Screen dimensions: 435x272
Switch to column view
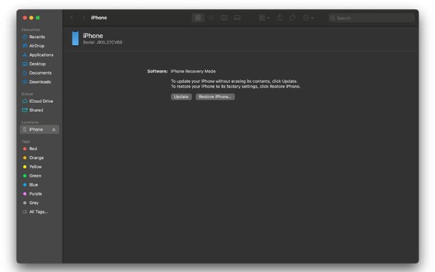tap(224, 18)
